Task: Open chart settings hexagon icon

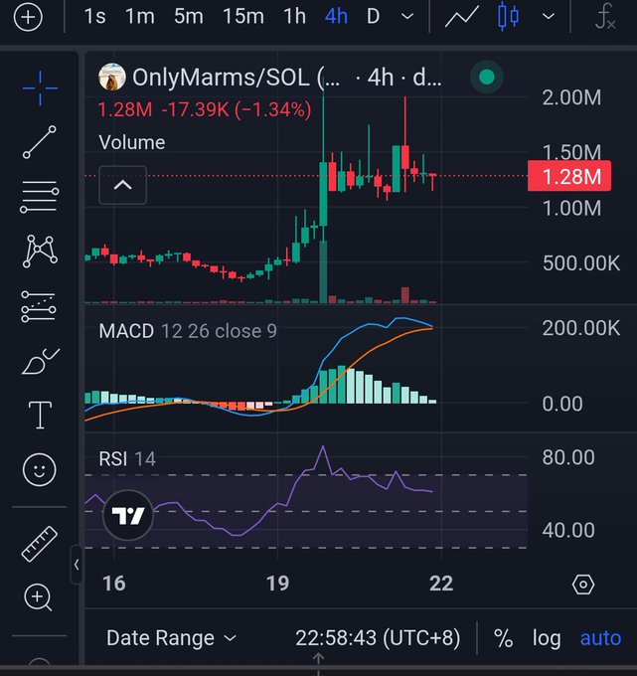Action: point(583,585)
